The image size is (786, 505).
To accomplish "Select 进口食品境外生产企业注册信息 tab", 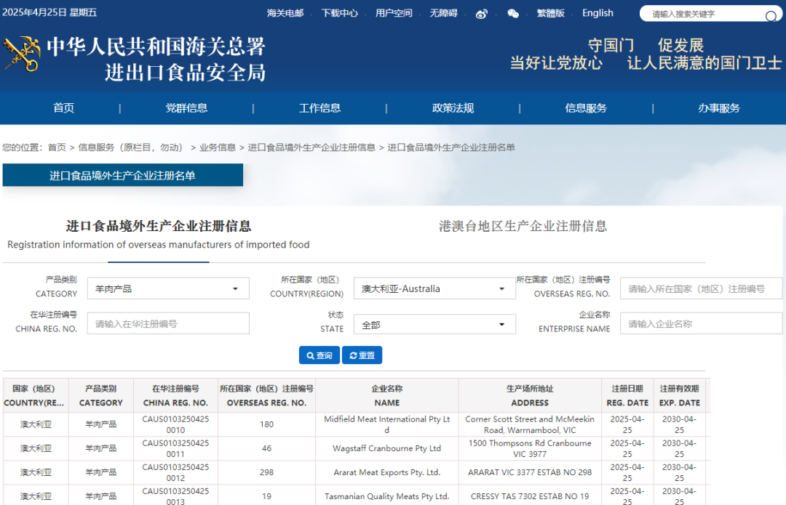I will point(159,226).
